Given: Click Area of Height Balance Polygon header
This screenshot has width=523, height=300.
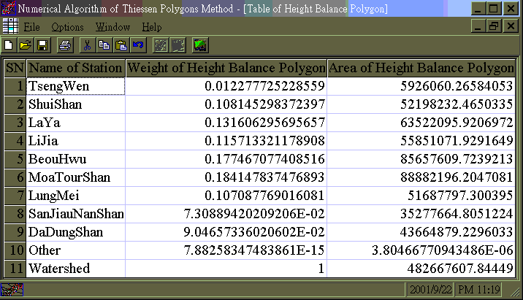Looking at the screenshot, I should click(x=421, y=68).
